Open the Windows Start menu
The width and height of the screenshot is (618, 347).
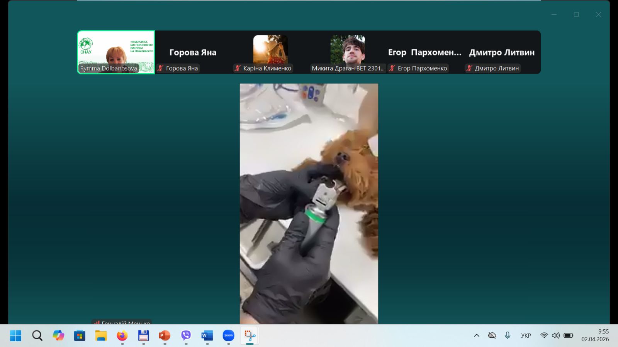[15, 335]
